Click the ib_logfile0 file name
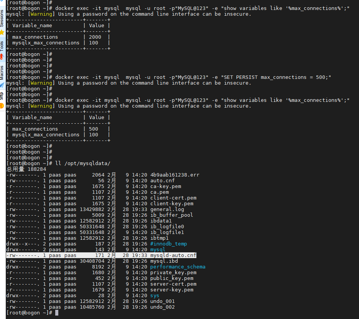The image size is (359, 319). pyautogui.click(x=167, y=227)
